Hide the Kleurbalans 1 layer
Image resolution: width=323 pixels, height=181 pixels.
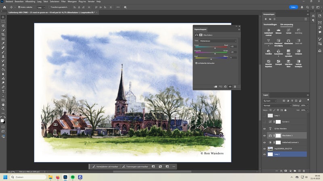pyautogui.click(x=264, y=135)
